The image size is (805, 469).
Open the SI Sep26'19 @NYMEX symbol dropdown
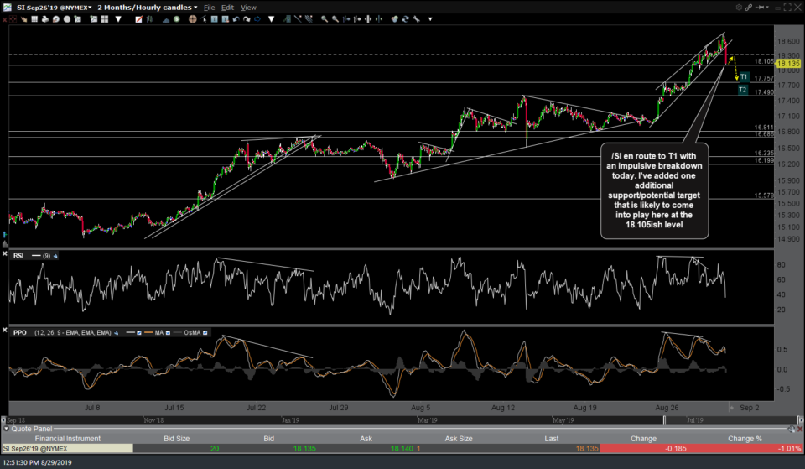[55, 8]
